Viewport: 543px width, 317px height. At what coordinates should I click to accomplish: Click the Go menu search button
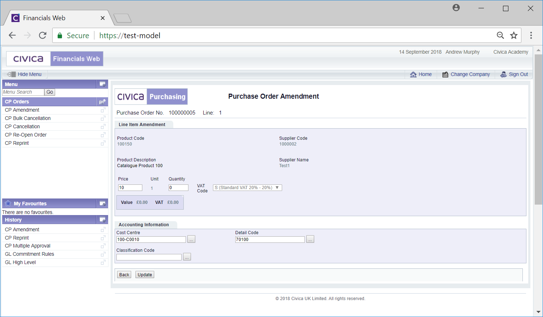tap(50, 92)
